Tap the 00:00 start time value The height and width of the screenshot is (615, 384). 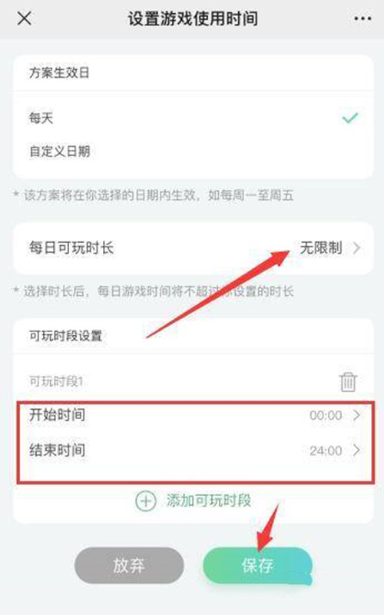pyautogui.click(x=326, y=415)
